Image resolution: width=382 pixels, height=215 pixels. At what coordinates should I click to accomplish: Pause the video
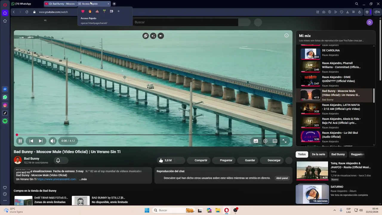pos(20,141)
